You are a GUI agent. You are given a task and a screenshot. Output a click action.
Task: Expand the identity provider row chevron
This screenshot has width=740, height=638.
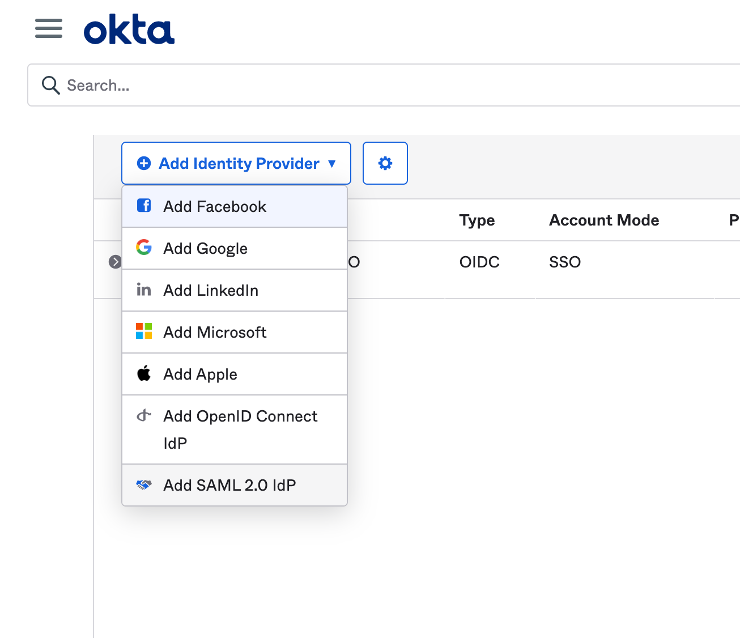click(115, 262)
